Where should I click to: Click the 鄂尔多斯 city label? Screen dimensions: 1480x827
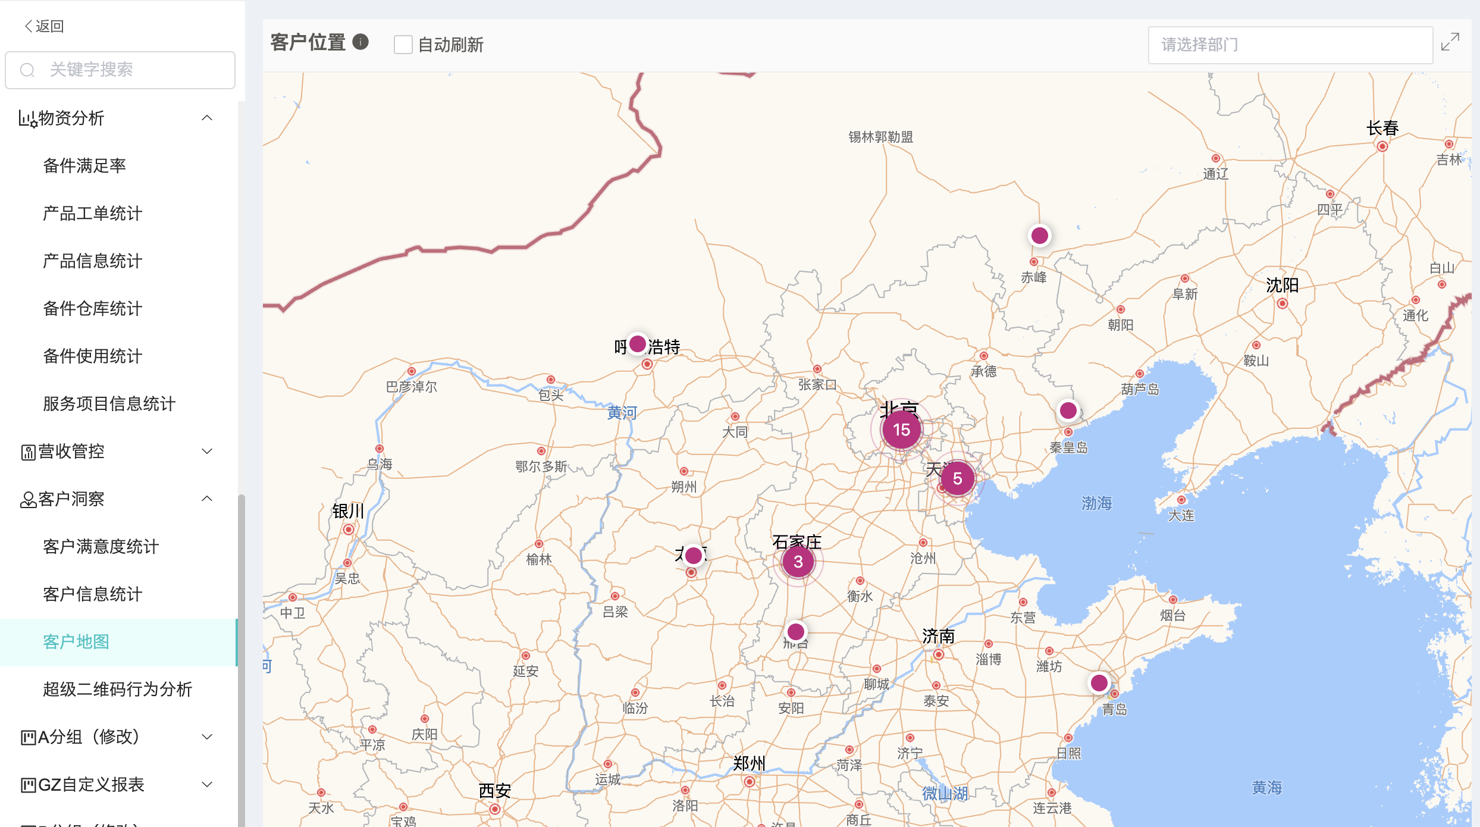click(541, 466)
